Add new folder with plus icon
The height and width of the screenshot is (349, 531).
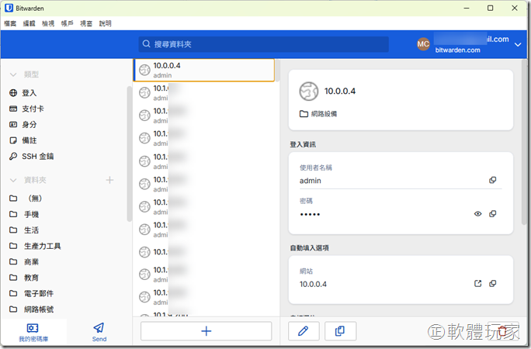pyautogui.click(x=109, y=180)
